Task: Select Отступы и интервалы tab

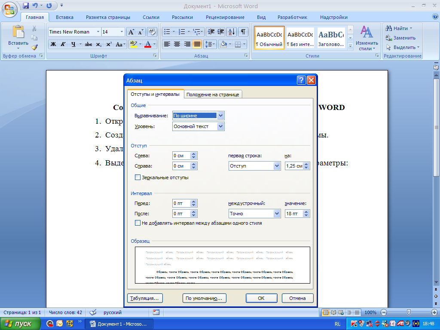Action: pyautogui.click(x=155, y=94)
